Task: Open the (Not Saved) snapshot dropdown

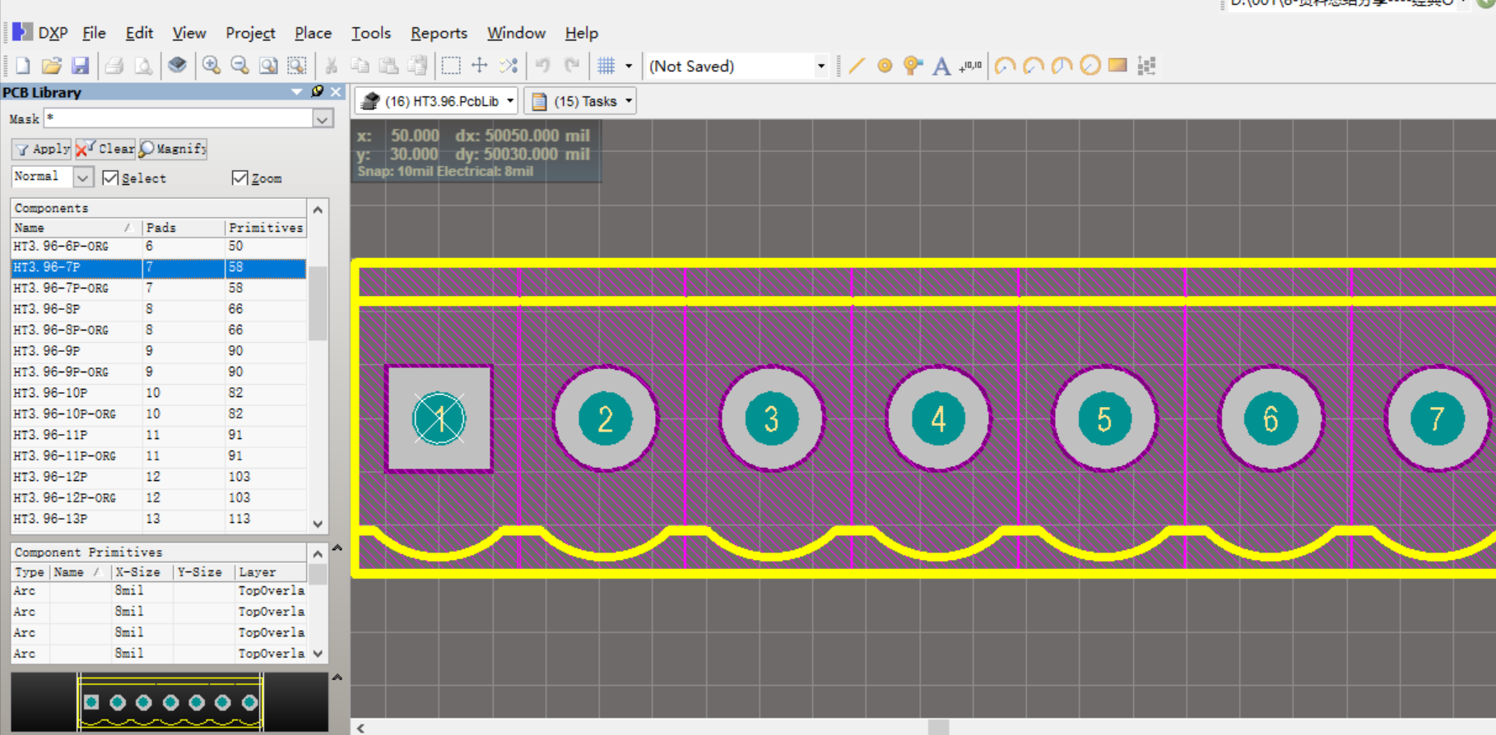Action: (820, 66)
